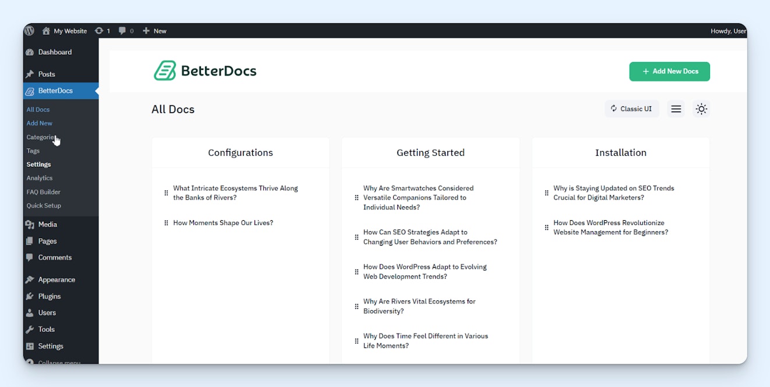Click the BetterDocs logo

coord(205,71)
